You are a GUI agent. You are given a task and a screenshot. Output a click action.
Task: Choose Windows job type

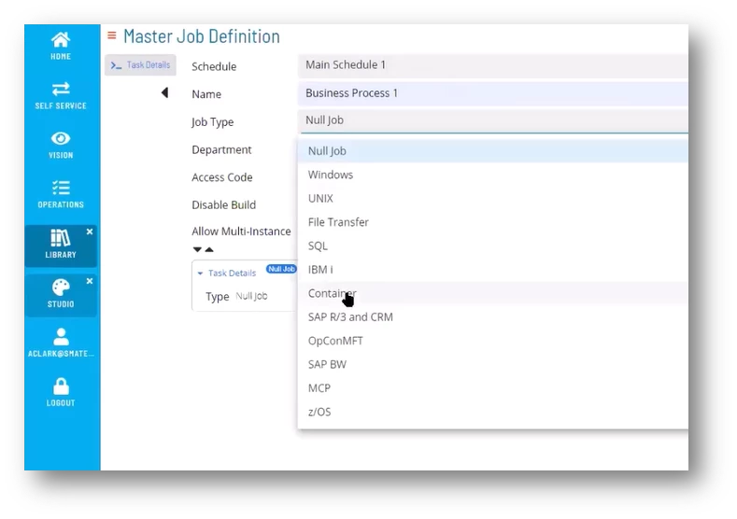[493, 175]
